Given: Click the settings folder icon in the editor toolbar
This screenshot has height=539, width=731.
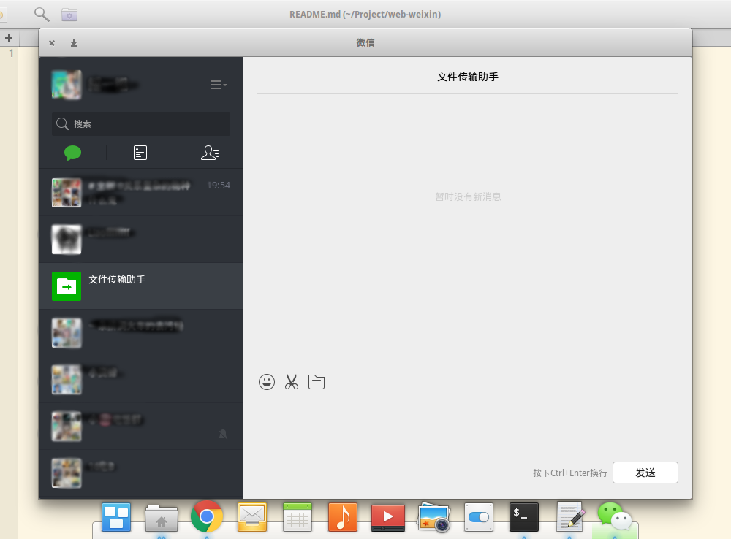Looking at the screenshot, I should [69, 15].
